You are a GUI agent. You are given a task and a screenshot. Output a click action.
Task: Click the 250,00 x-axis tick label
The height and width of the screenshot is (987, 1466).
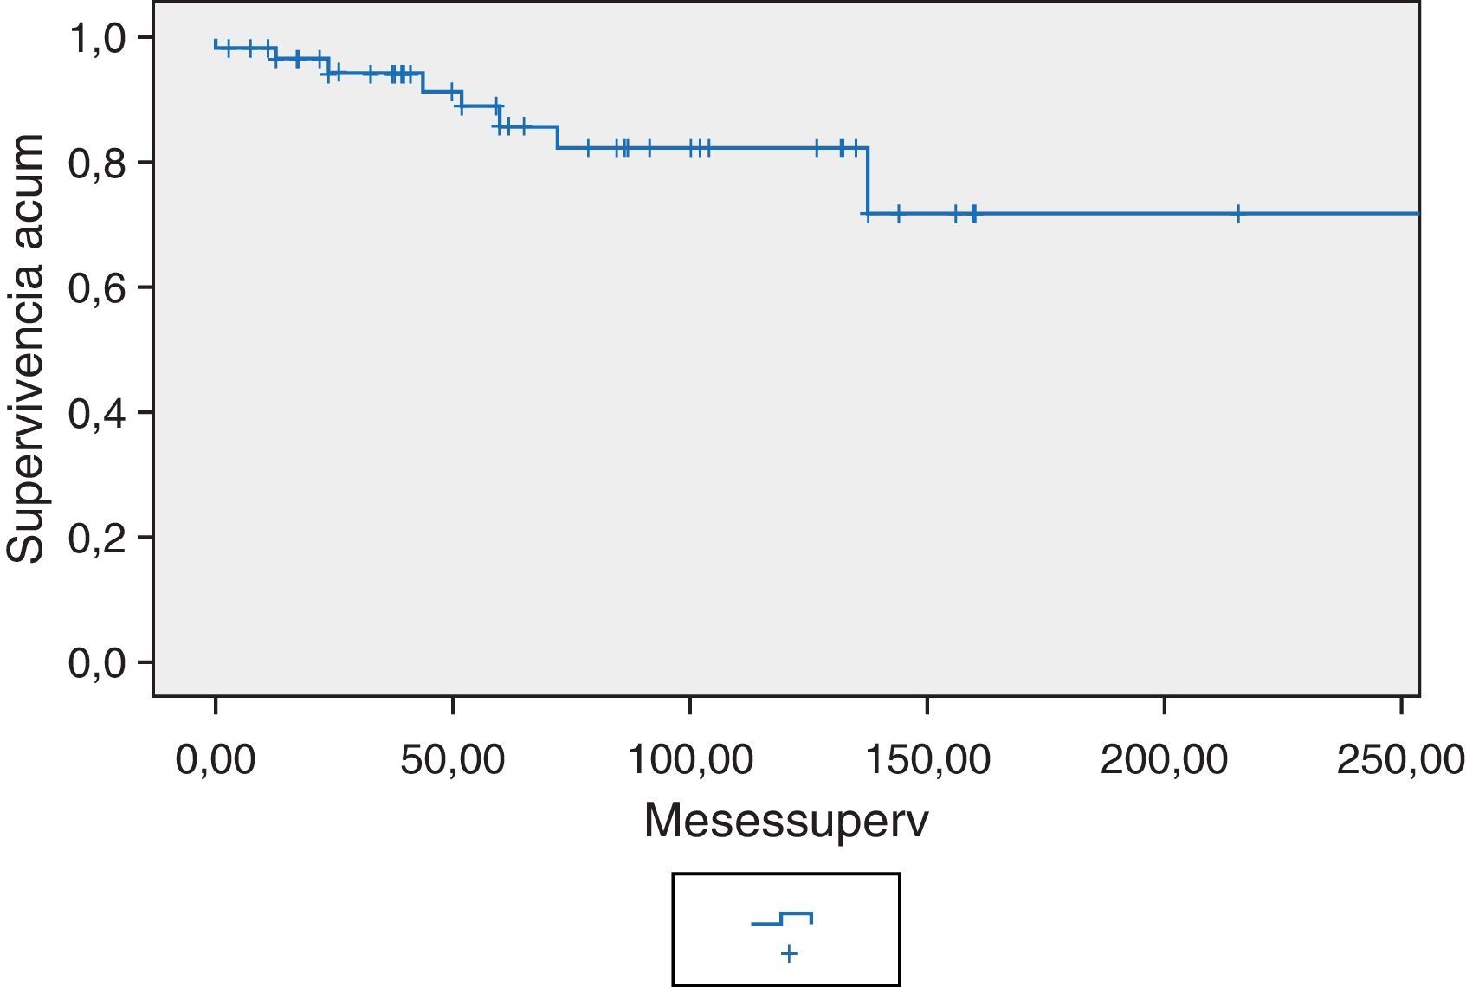click(1400, 760)
